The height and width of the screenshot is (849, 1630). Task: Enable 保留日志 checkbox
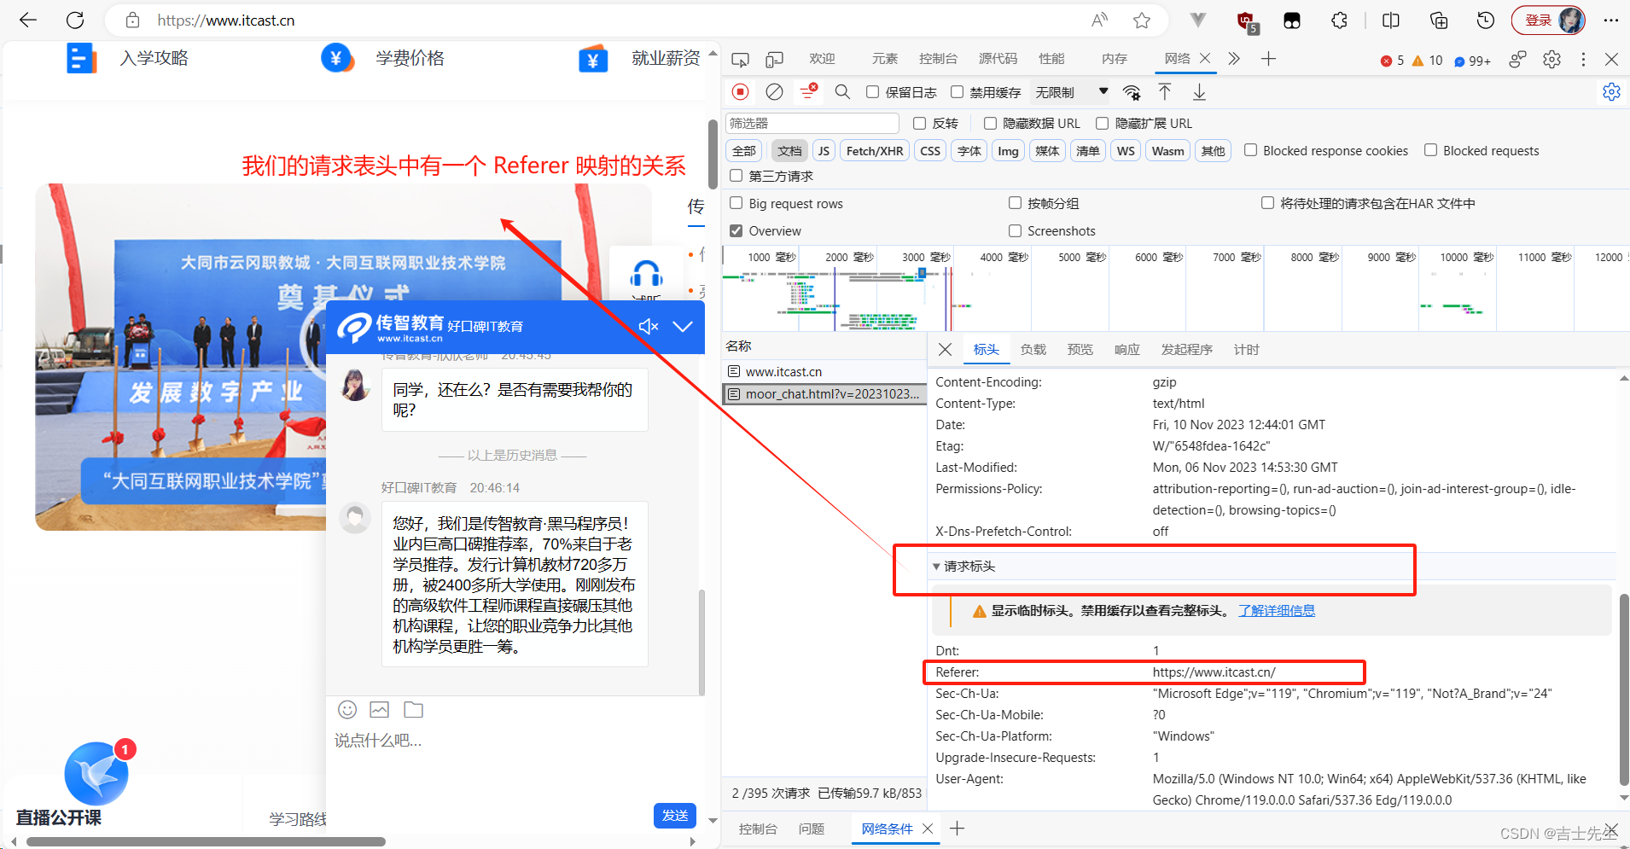point(872,91)
